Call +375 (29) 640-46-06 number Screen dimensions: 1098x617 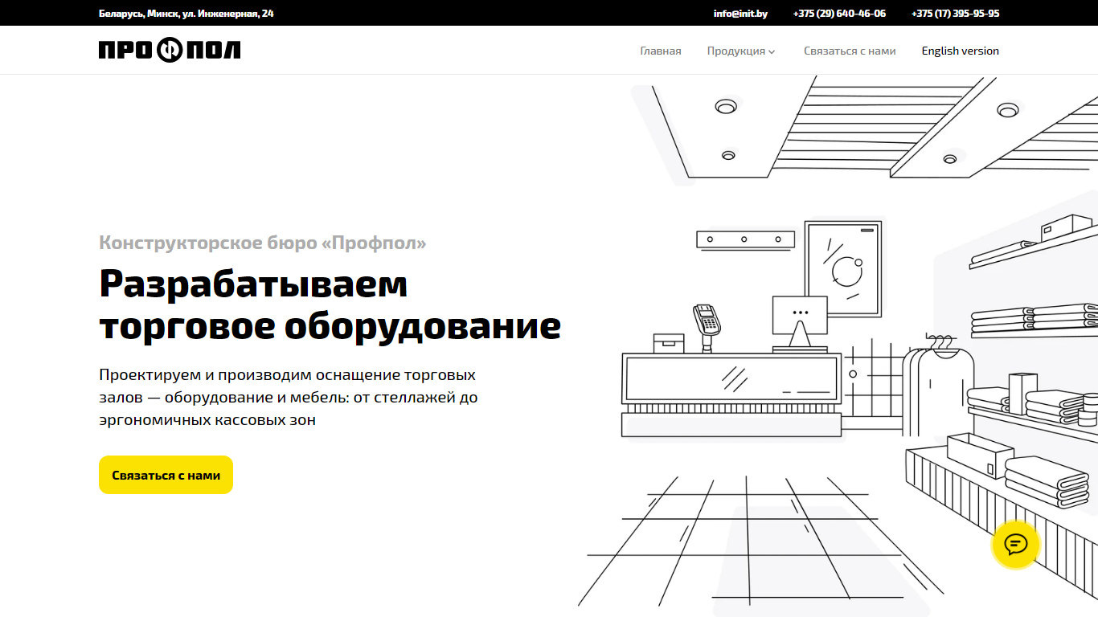point(839,14)
